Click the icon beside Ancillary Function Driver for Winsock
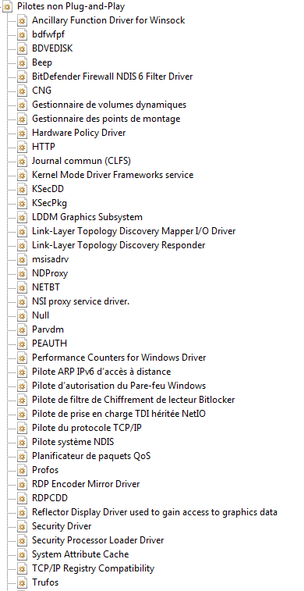The width and height of the screenshot is (304, 591). tap(22, 20)
